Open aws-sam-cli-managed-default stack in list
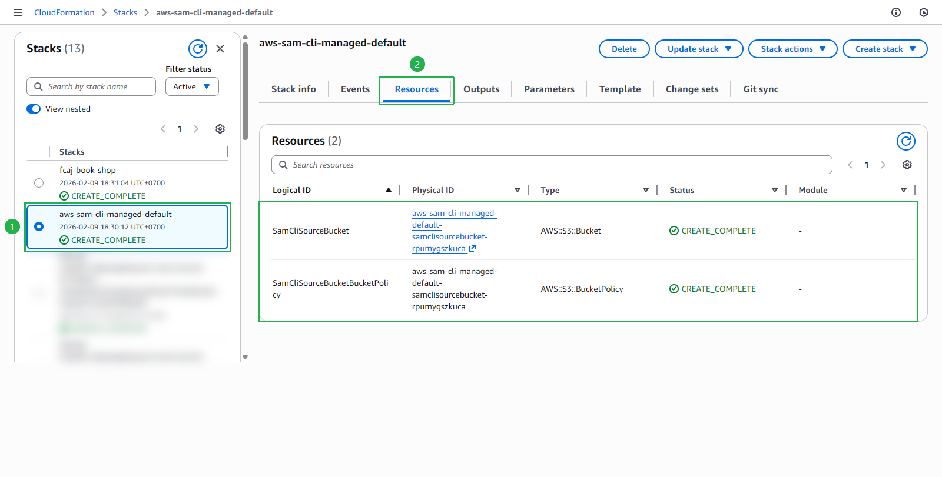 (x=115, y=214)
